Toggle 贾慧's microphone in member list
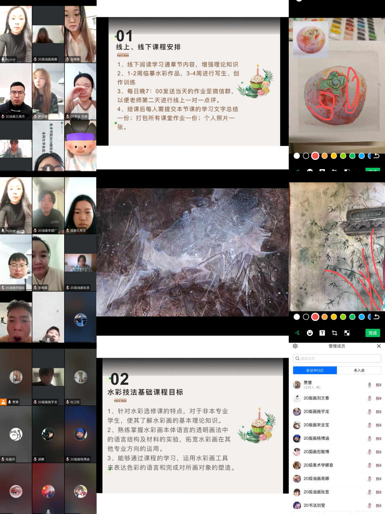The image size is (385, 514). pyautogui.click(x=370, y=385)
